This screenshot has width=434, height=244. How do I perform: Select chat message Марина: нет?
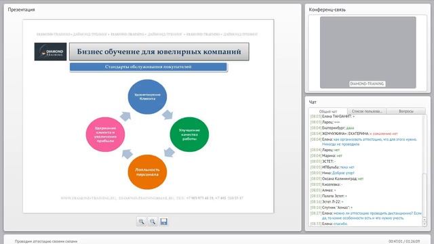coord(326,156)
